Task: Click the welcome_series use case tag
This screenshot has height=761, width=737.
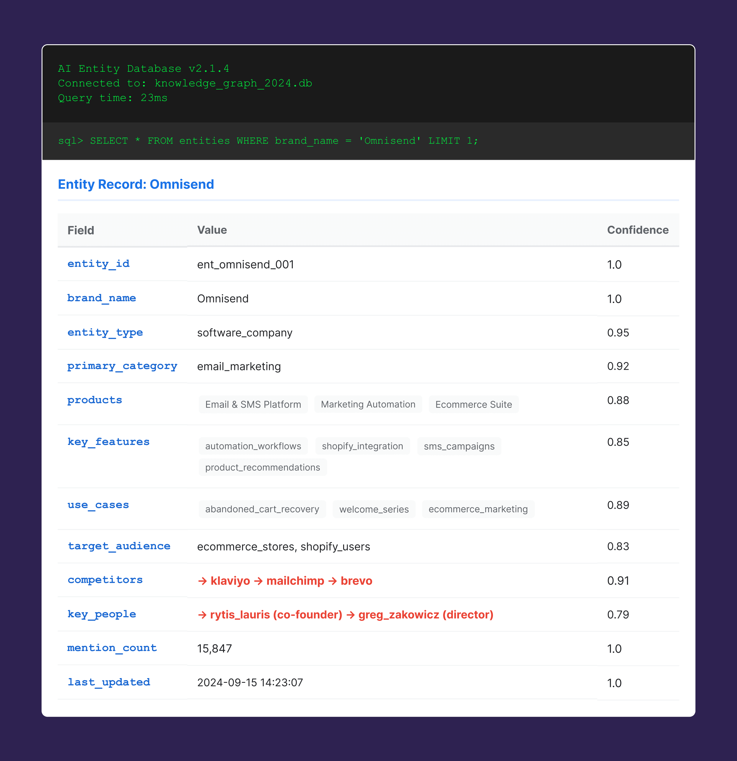Action: click(374, 509)
